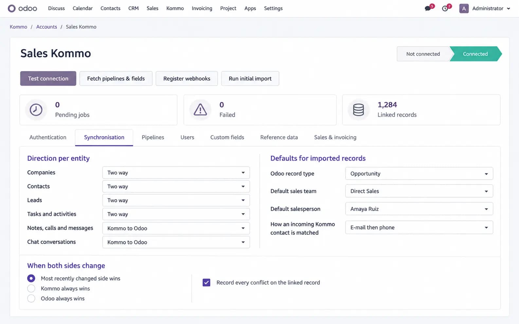
Task: Open Notes, calls and messages dropdown
Action: (176, 228)
